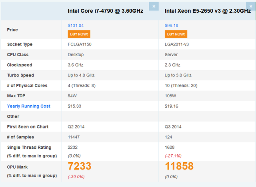Select the (-39.0%) CPU Mark difference
256x187 pixels.
76,177
